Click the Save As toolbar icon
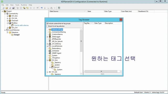Image resolution: width=168 pixels, height=94 pixels. pos(13,8)
